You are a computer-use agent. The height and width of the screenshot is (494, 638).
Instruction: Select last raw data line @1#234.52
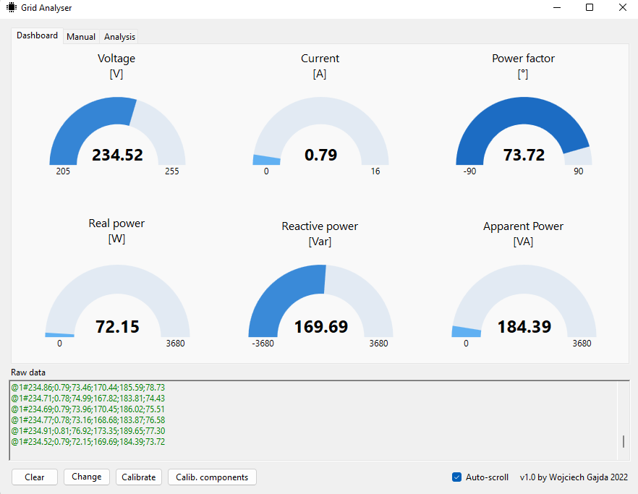(88, 441)
